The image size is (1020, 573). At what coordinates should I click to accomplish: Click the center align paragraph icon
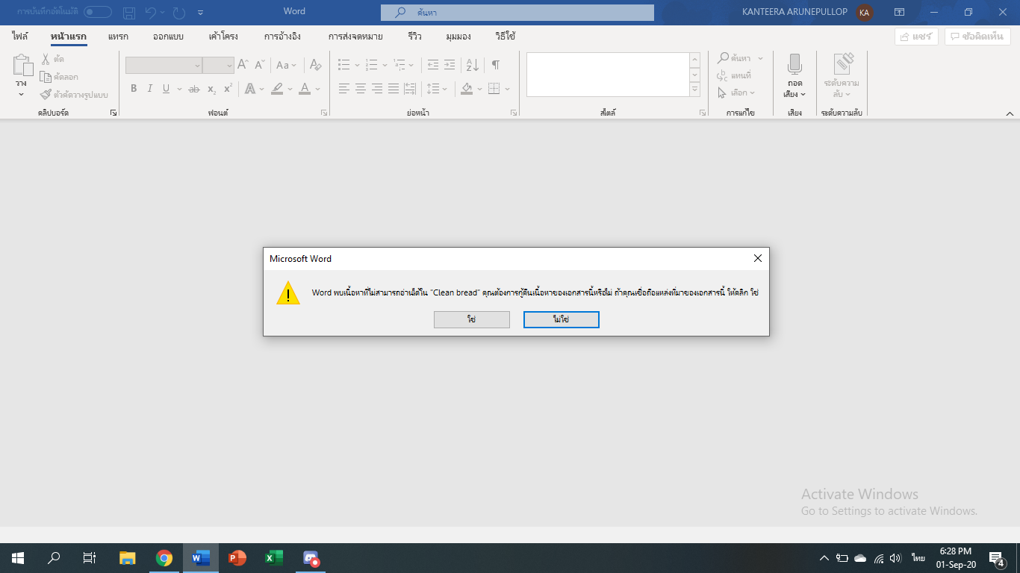(x=361, y=89)
